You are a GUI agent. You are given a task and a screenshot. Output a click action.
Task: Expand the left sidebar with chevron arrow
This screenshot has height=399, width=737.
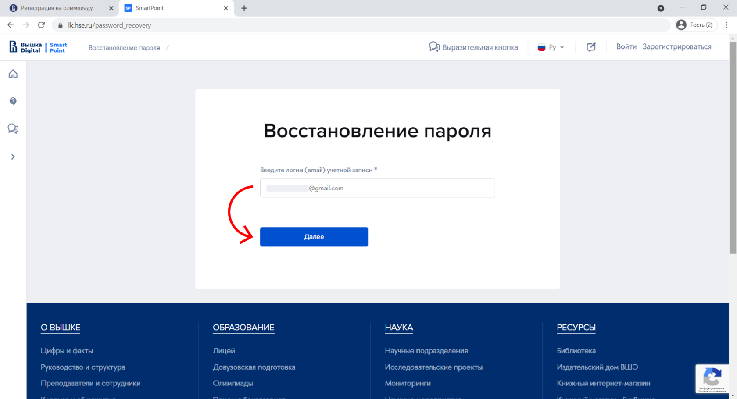coord(13,157)
